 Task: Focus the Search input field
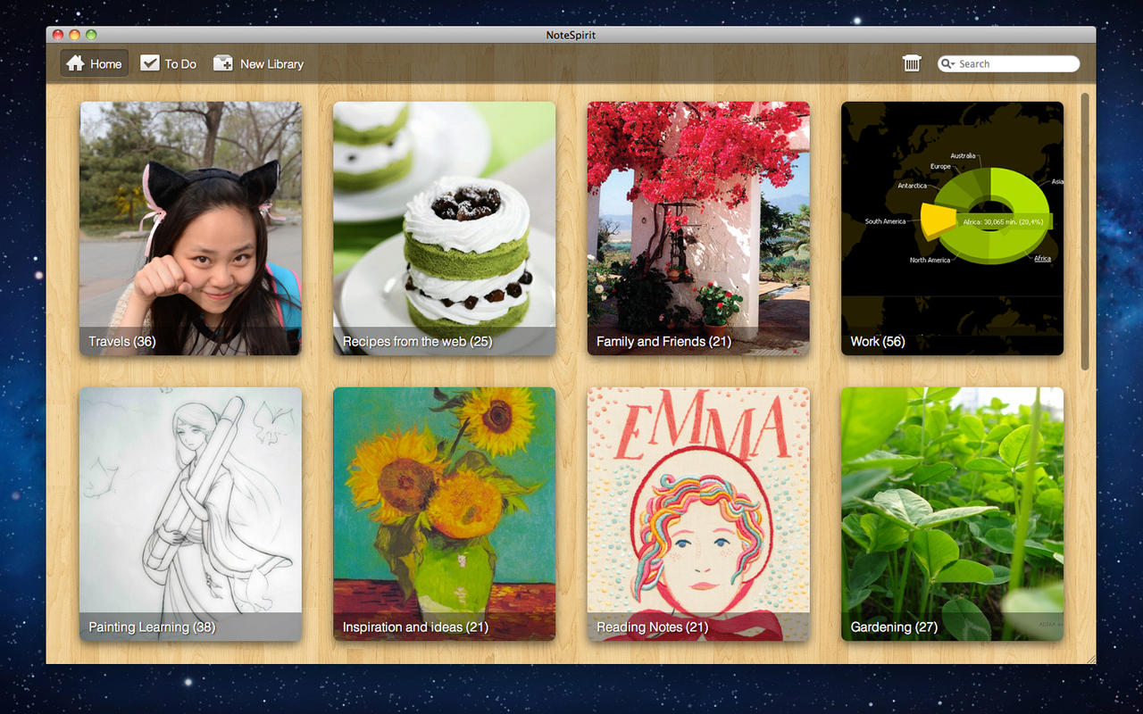[x=1015, y=64]
